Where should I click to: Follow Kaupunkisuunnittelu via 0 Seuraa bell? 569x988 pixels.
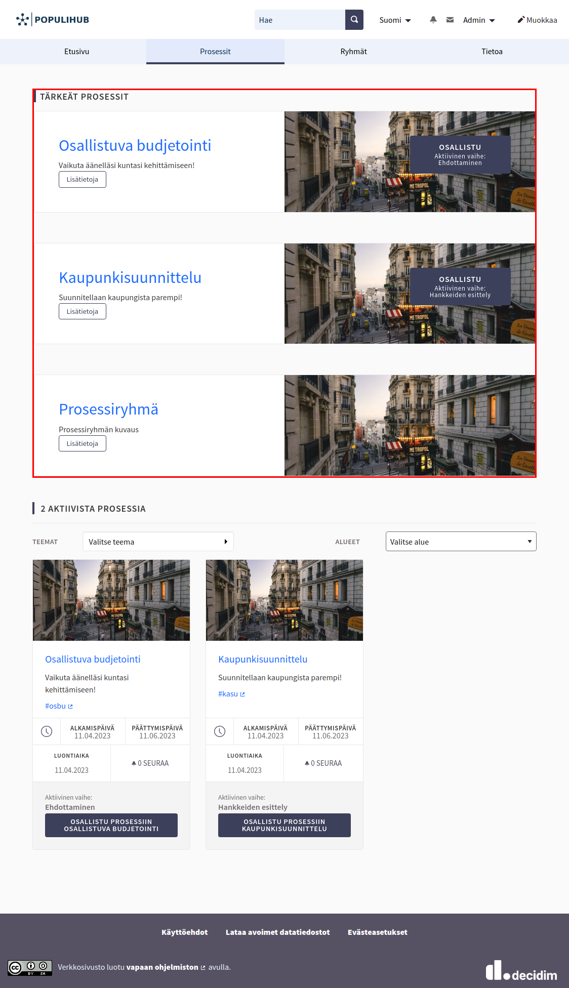click(323, 763)
